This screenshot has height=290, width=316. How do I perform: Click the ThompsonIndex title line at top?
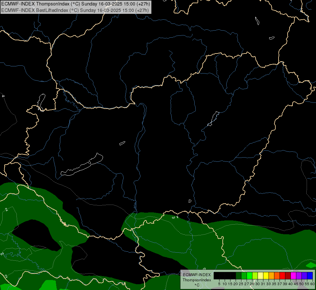(x=76, y=4)
